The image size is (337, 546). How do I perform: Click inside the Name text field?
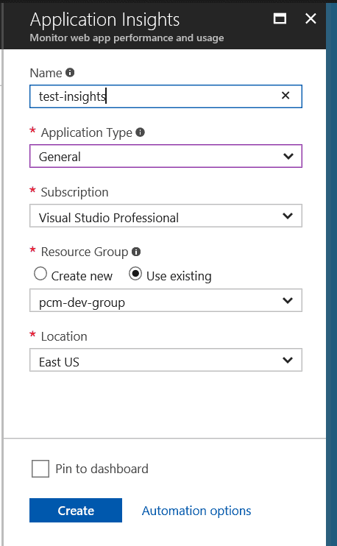(x=166, y=96)
